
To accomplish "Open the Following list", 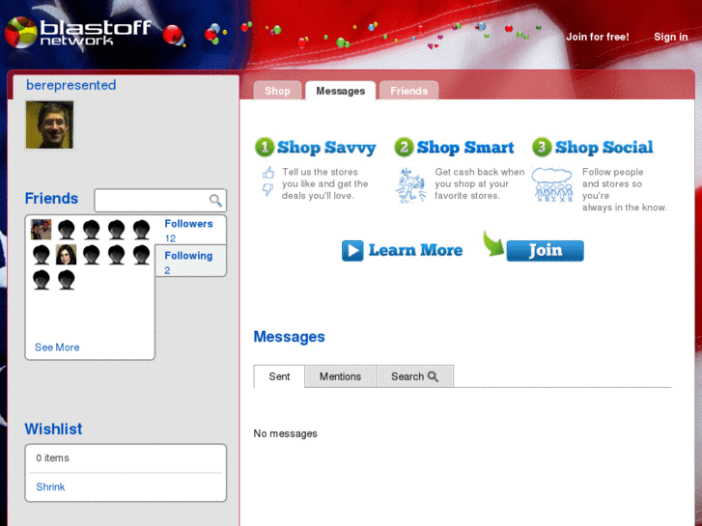I will coord(188,256).
